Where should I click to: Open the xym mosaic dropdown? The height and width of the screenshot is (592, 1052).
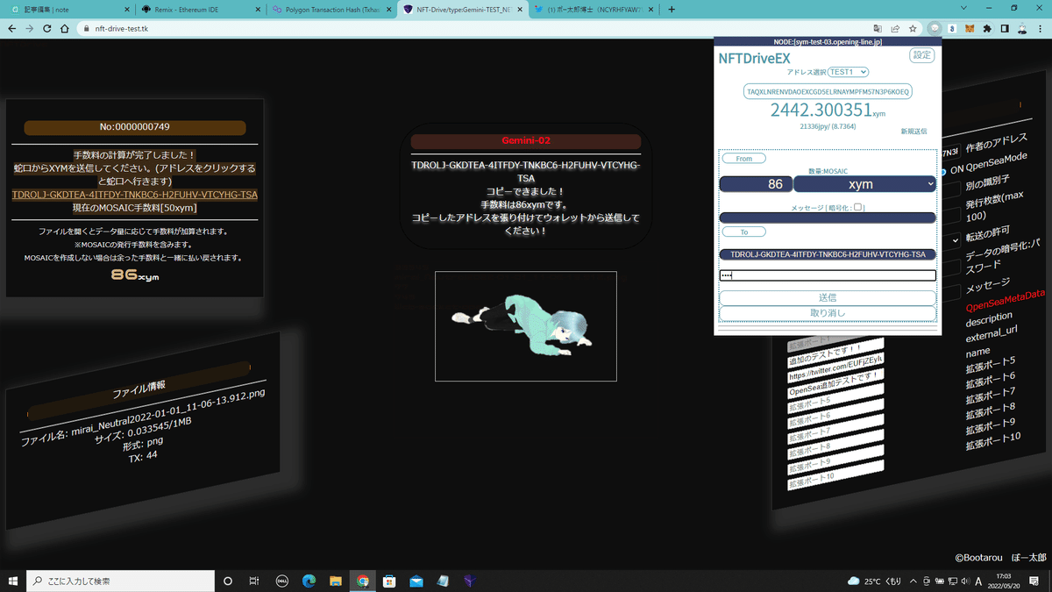point(864,184)
